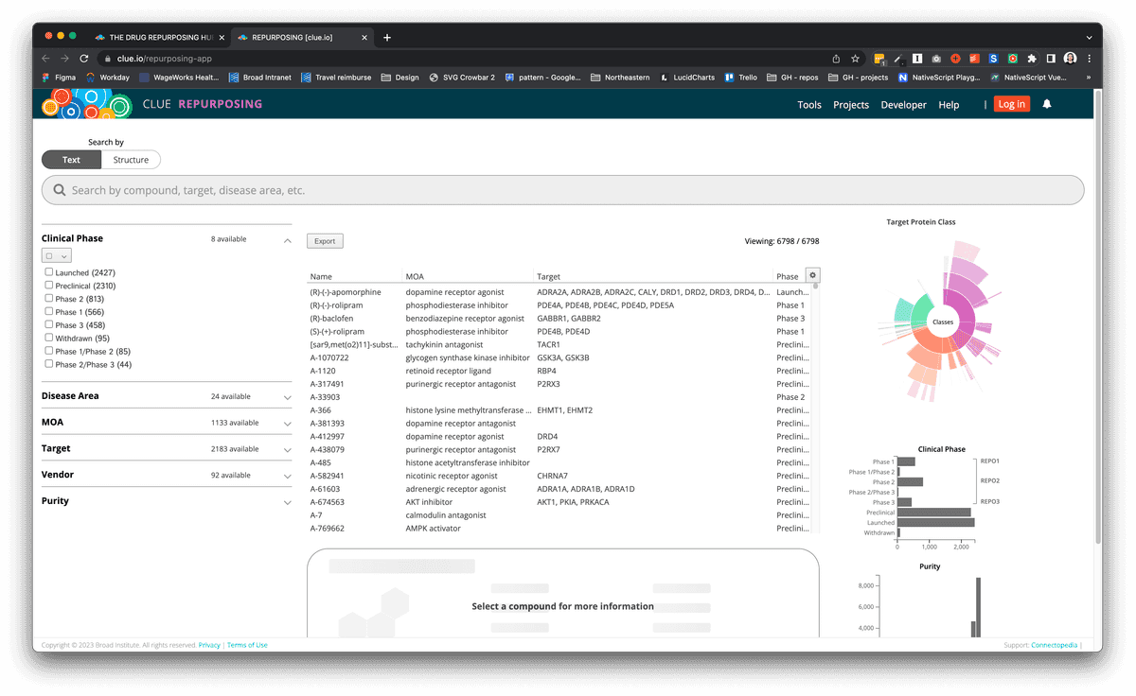Open the browser Extensions puzzle icon

click(1031, 58)
